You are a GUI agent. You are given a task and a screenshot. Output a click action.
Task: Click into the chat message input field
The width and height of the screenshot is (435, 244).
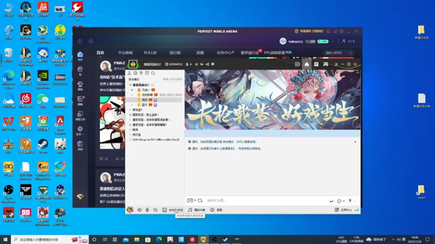[266, 201]
